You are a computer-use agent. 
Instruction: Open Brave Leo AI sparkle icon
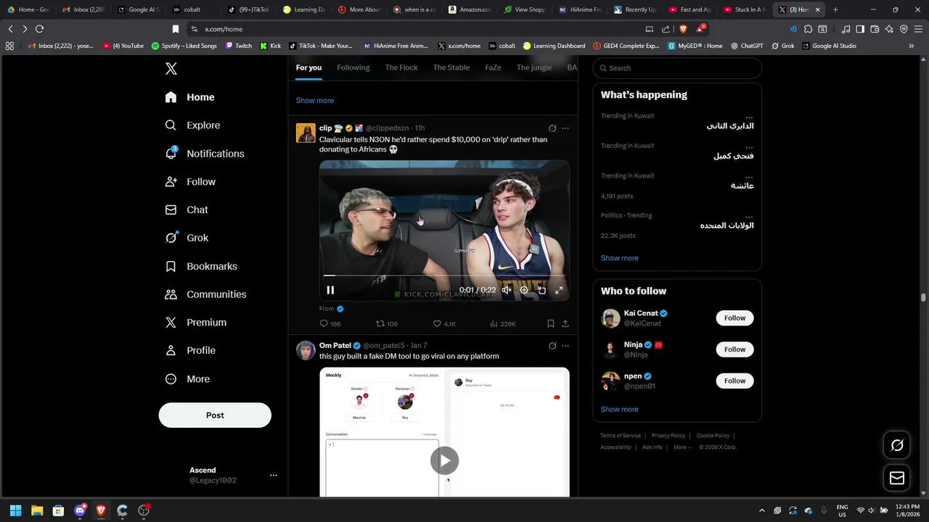tap(889, 29)
